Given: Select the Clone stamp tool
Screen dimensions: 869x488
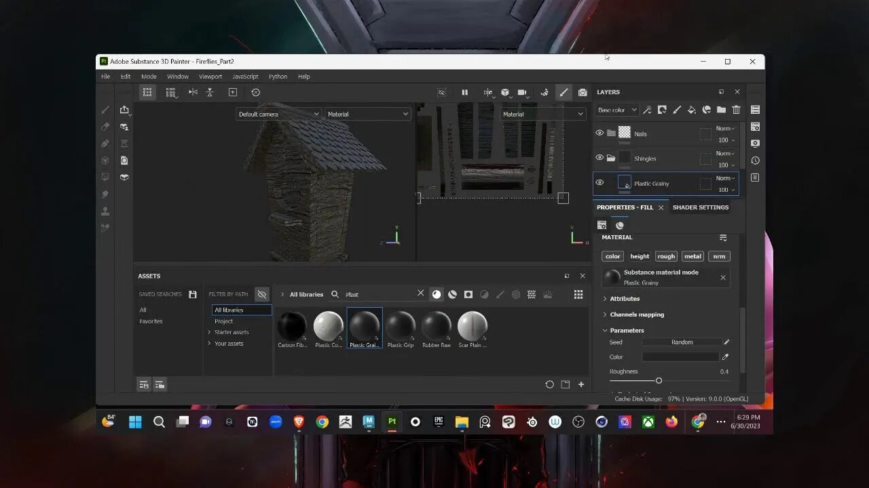Looking at the screenshot, I should pos(105,211).
